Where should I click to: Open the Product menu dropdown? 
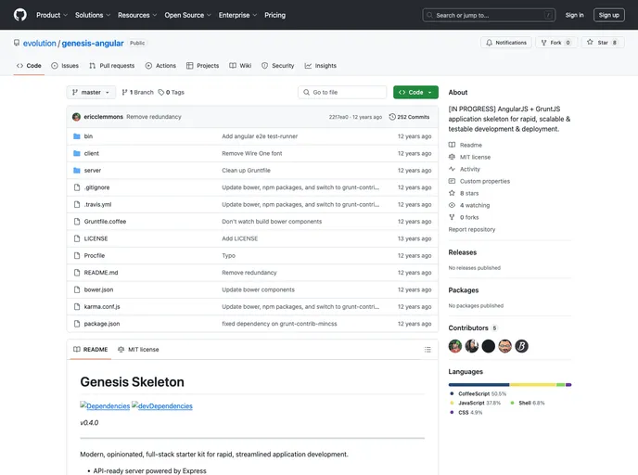tap(52, 15)
